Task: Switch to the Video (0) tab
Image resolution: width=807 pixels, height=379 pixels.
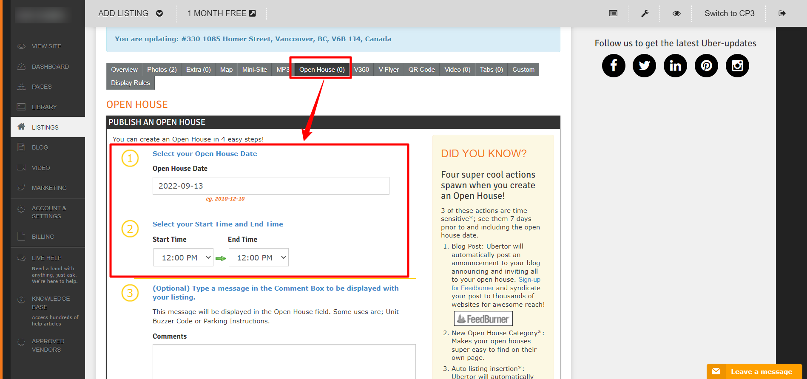Action: tap(457, 70)
